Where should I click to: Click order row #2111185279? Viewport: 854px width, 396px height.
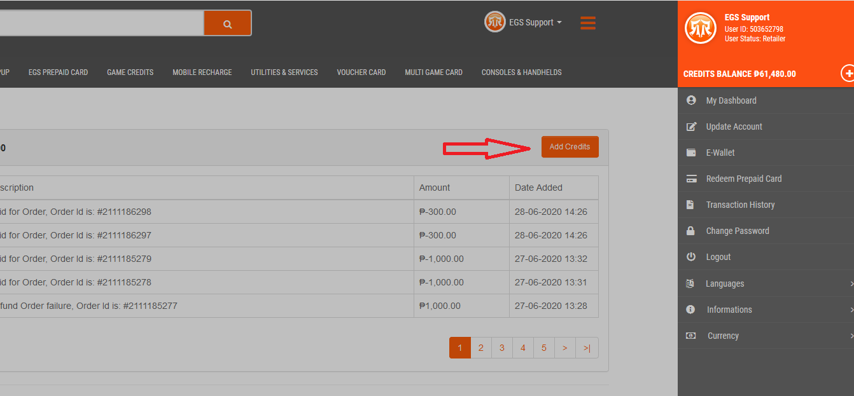point(299,259)
